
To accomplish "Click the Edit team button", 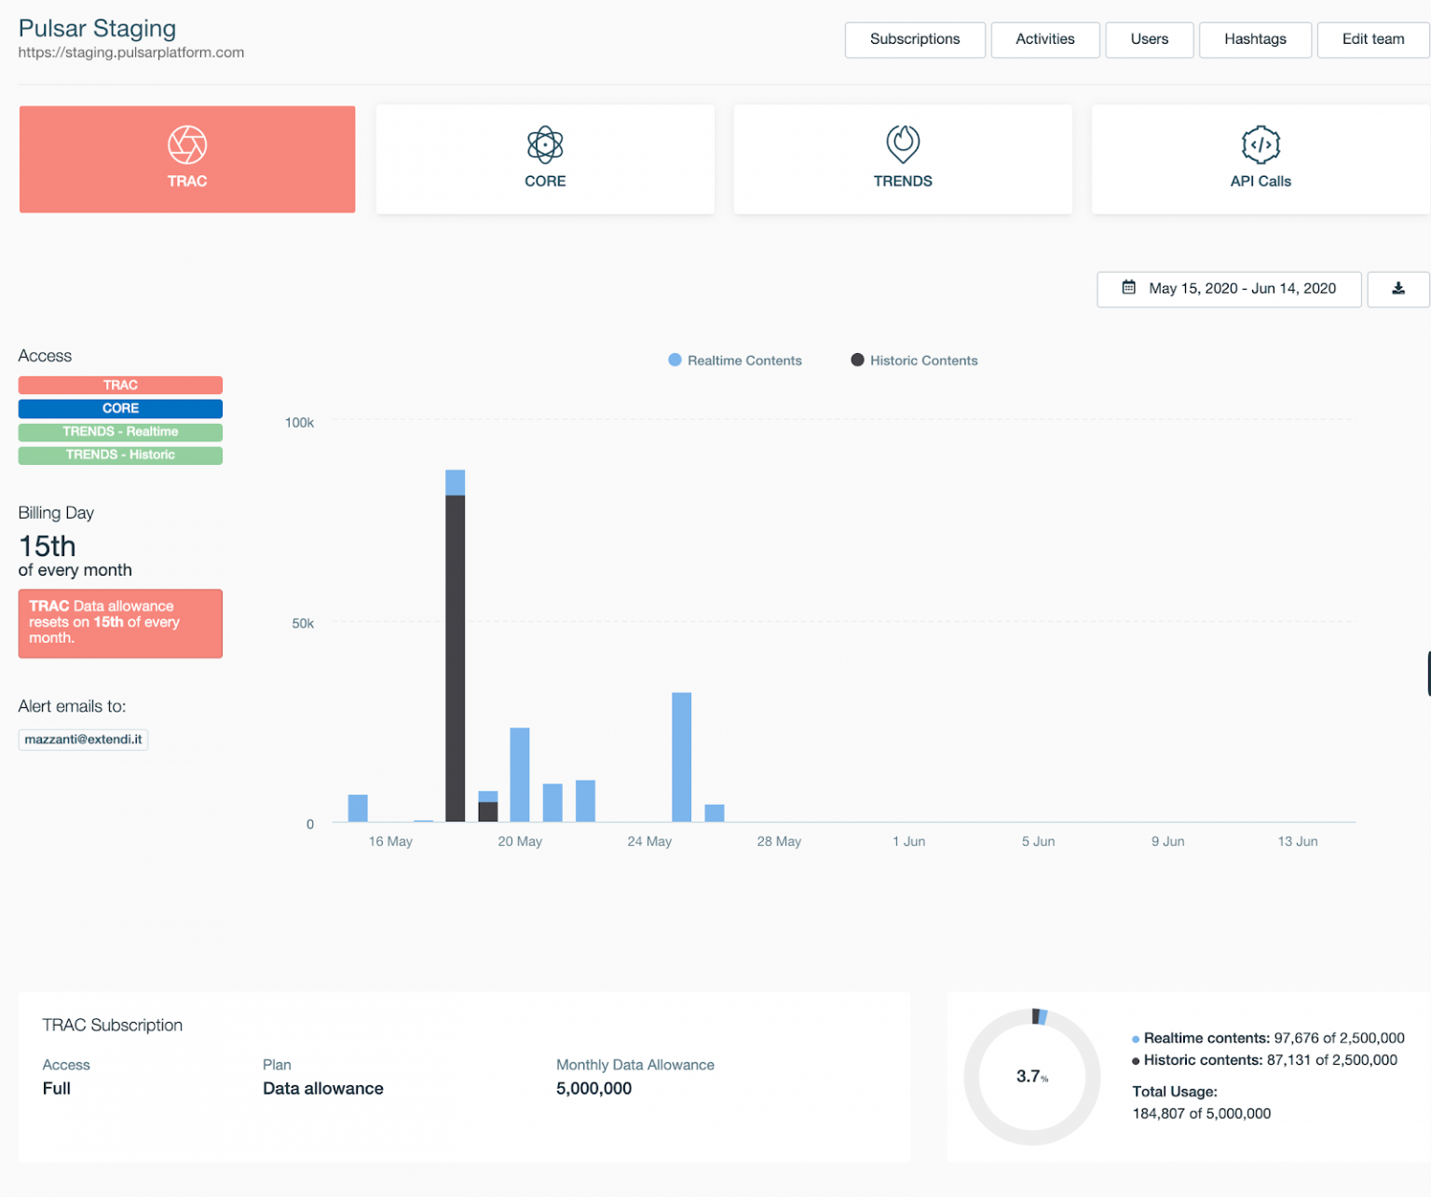I will (1372, 39).
